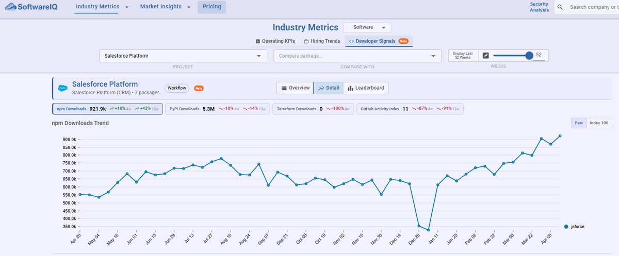
Task: Click the Beta badge on Developer Signals
Action: 403,41
